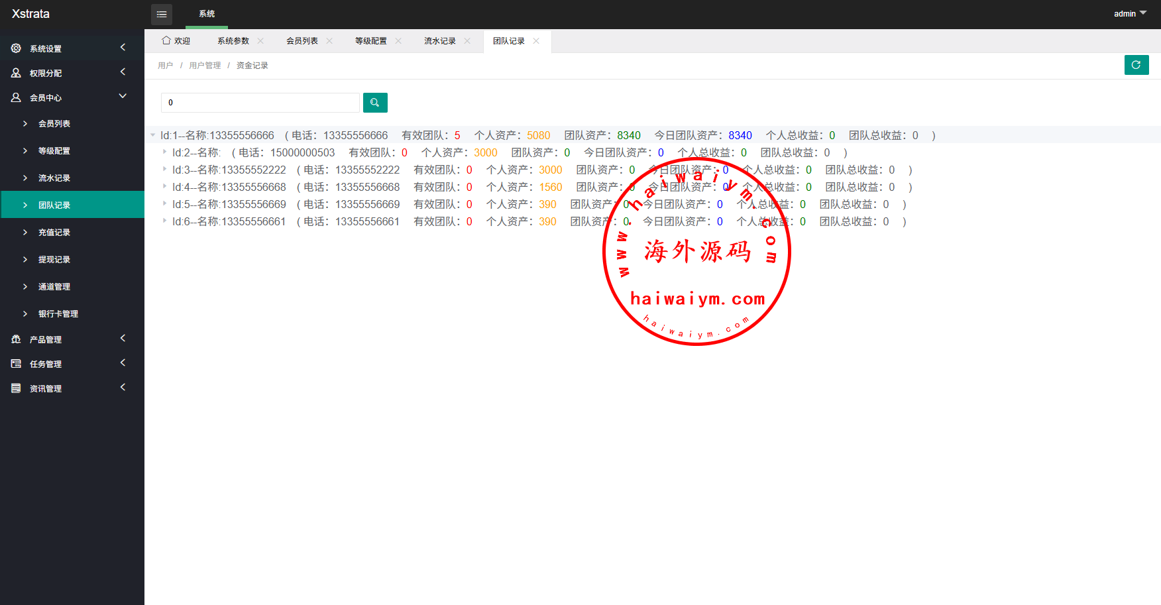
Task: Click the 产品管理 icon in sidebar
Action: pyautogui.click(x=16, y=339)
